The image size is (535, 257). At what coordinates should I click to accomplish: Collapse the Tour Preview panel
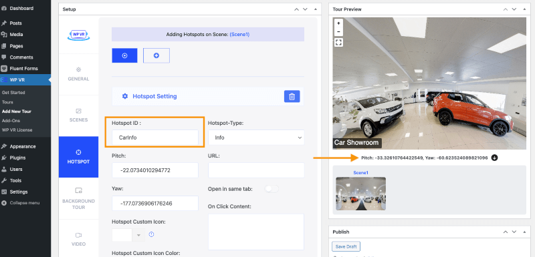[524, 9]
